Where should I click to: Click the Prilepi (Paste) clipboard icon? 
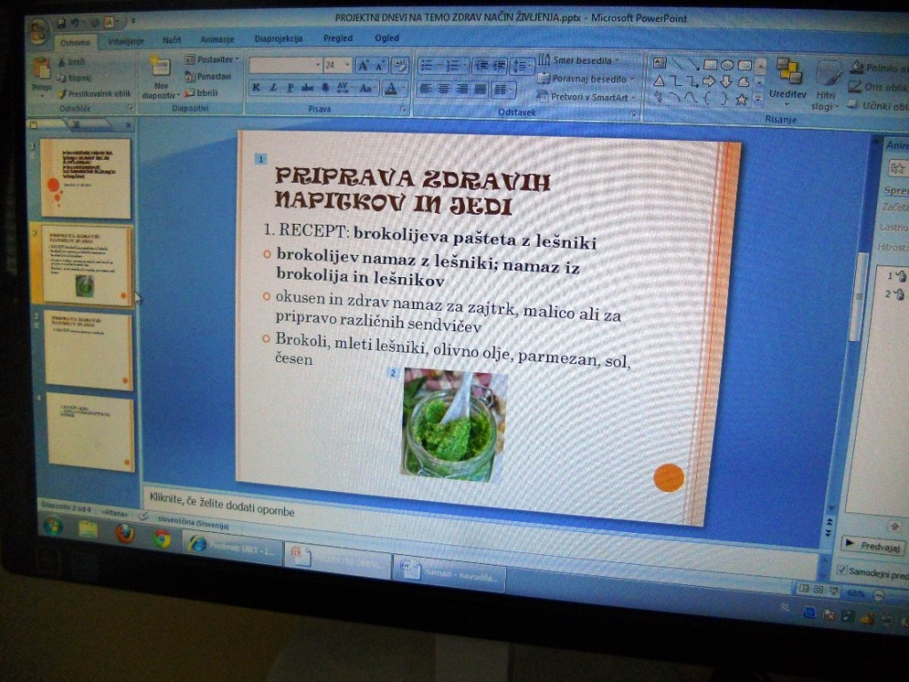(x=41, y=69)
